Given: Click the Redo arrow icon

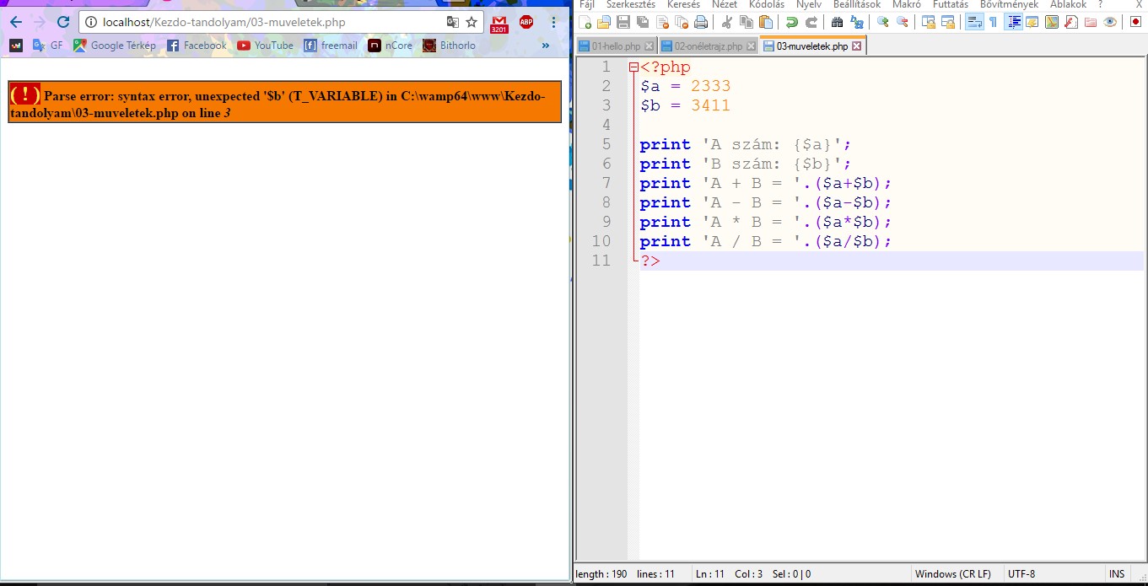Looking at the screenshot, I should [811, 22].
